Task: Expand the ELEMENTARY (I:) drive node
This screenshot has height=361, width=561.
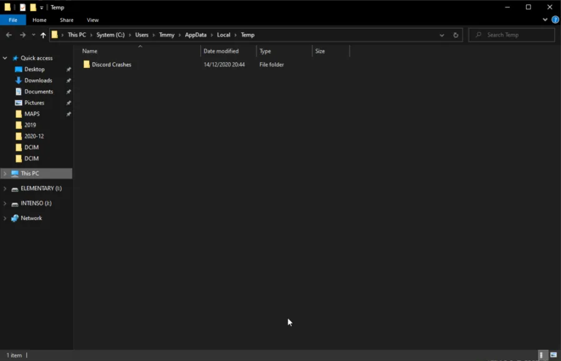Action: pyautogui.click(x=5, y=188)
